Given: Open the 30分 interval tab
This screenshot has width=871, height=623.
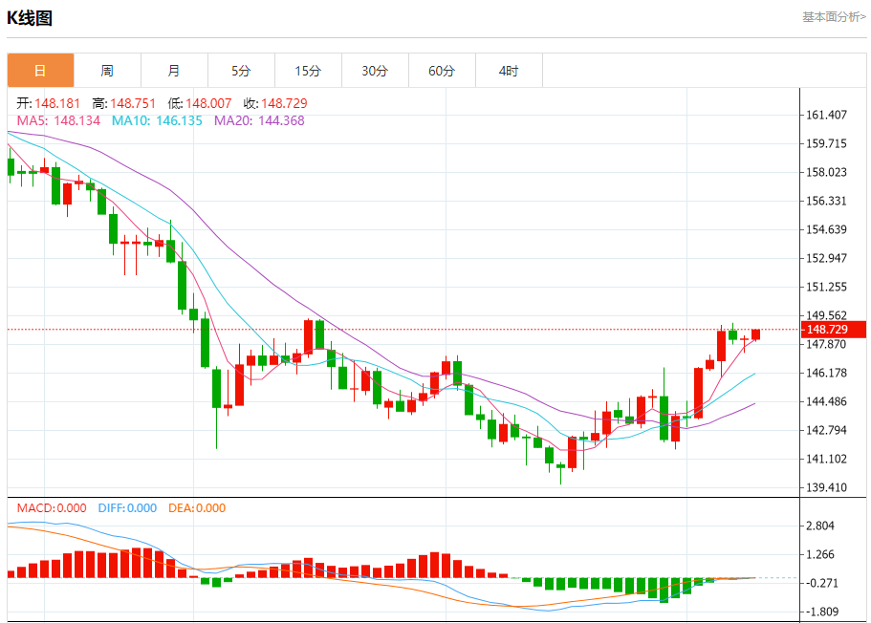Looking at the screenshot, I should [375, 71].
